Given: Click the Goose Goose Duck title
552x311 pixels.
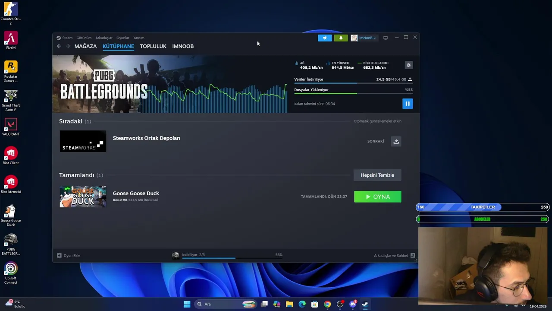Looking at the screenshot, I should (136, 194).
